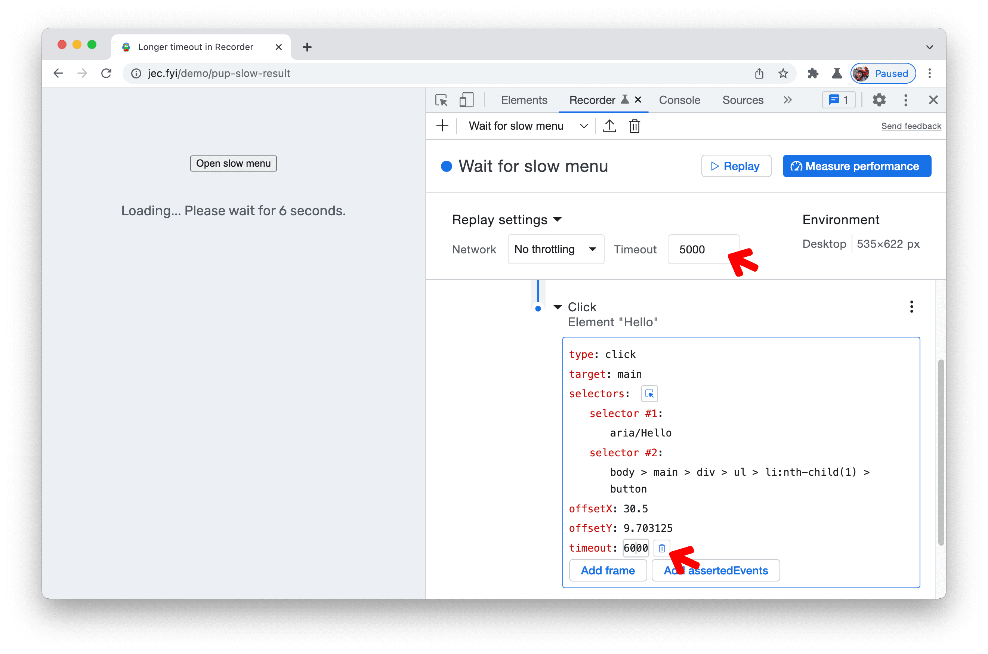Click the Elements tab icon in DevTools
Image resolution: width=988 pixels, height=654 pixels.
[x=524, y=100]
